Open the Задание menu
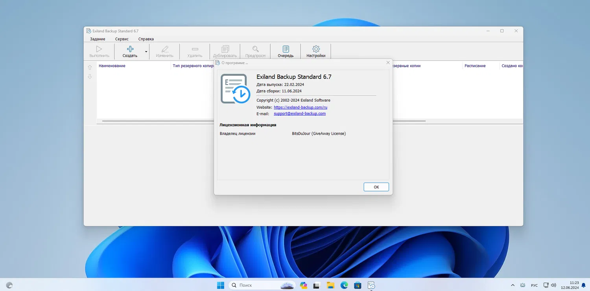The width and height of the screenshot is (590, 291). pos(98,39)
